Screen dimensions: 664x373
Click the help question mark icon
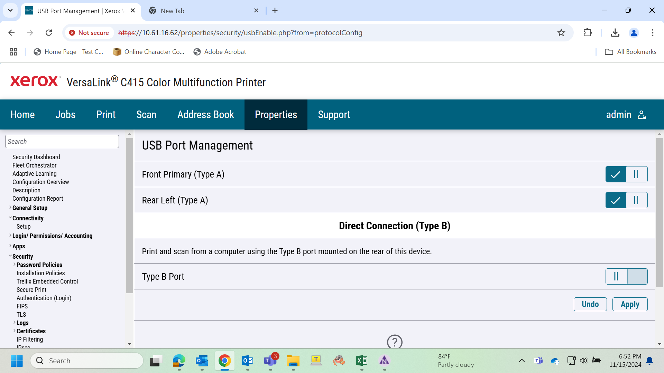[x=395, y=342]
